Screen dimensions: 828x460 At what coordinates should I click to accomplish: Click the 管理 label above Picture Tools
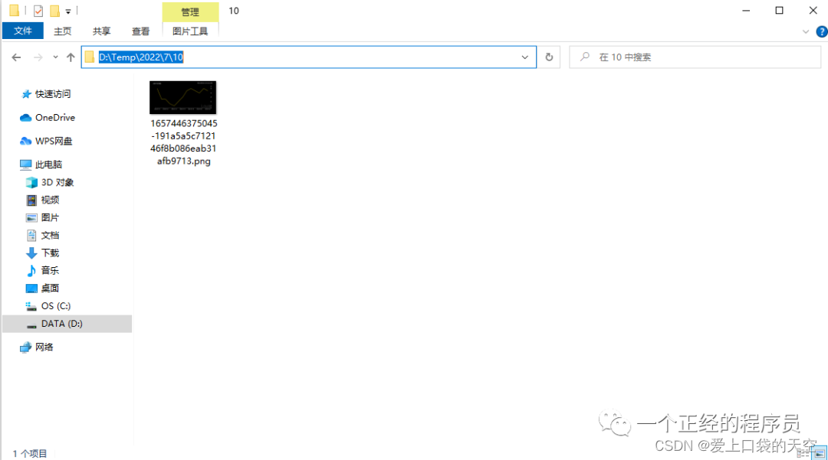(x=189, y=11)
